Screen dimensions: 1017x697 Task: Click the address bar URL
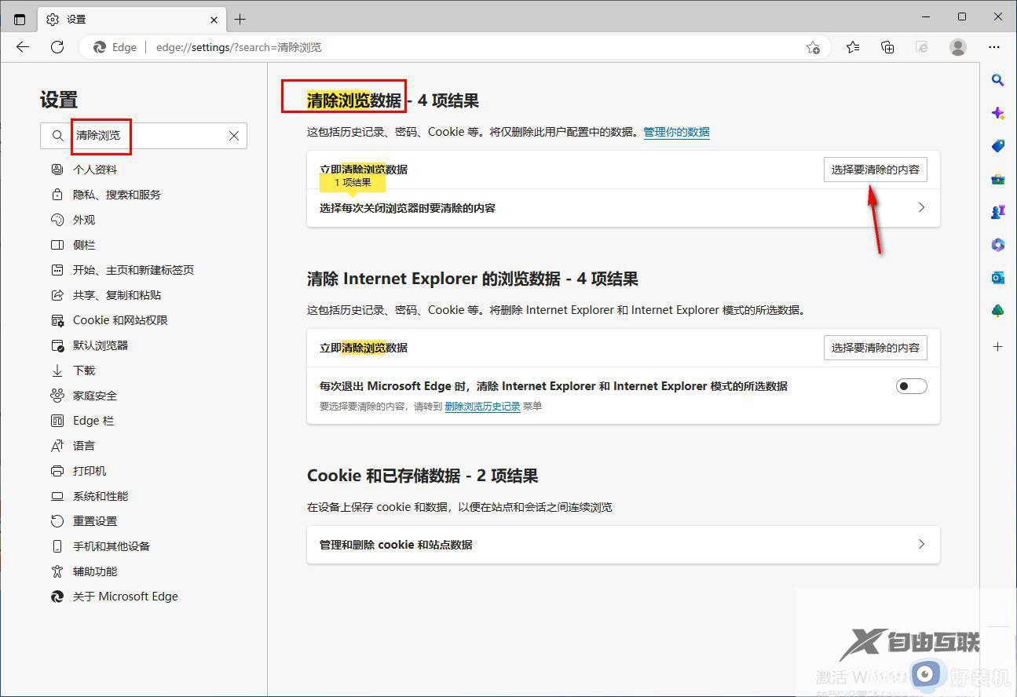tap(239, 47)
